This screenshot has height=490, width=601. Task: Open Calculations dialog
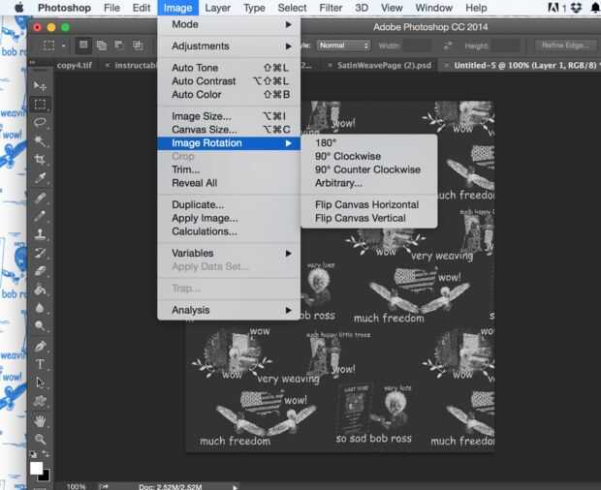pos(229,231)
